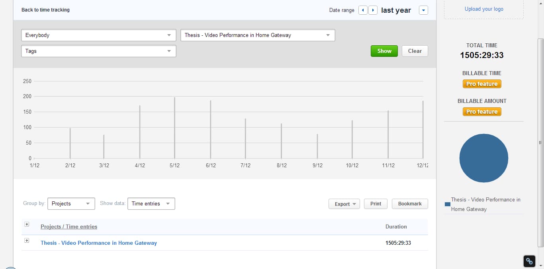This screenshot has width=544, height=269.
Task: Go to next date range arrow
Action: click(x=373, y=10)
